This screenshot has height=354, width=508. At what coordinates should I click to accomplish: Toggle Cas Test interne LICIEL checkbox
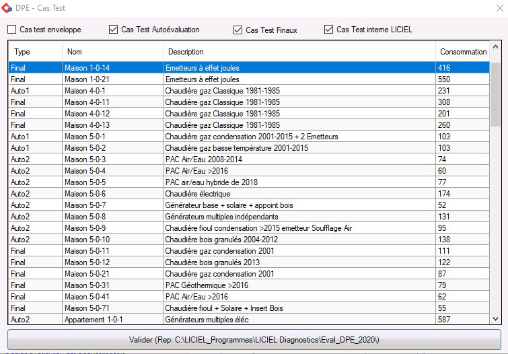(329, 30)
